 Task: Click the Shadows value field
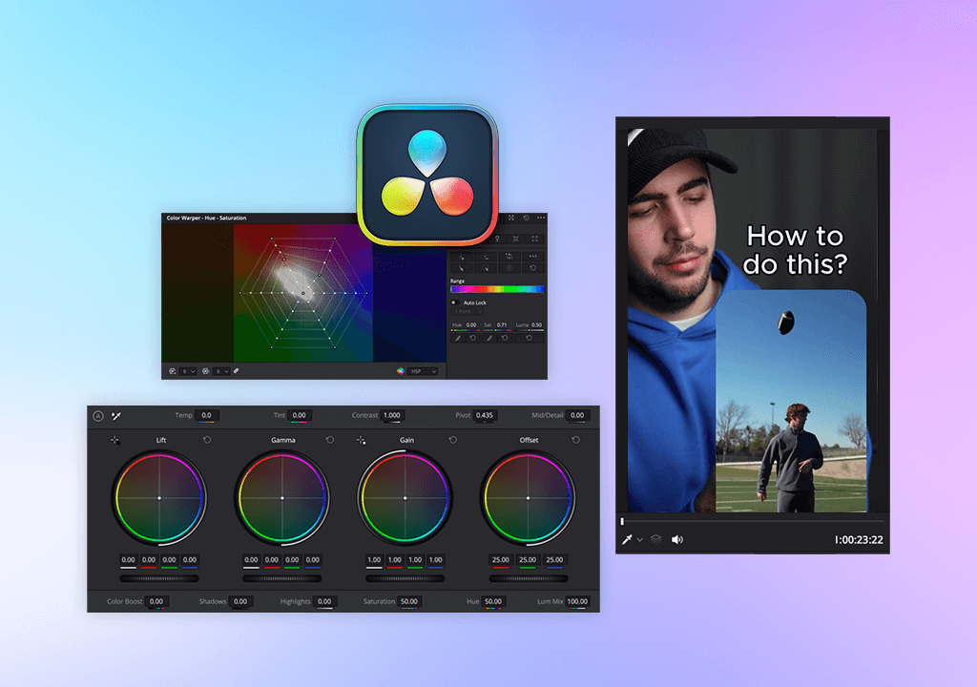[x=239, y=601]
